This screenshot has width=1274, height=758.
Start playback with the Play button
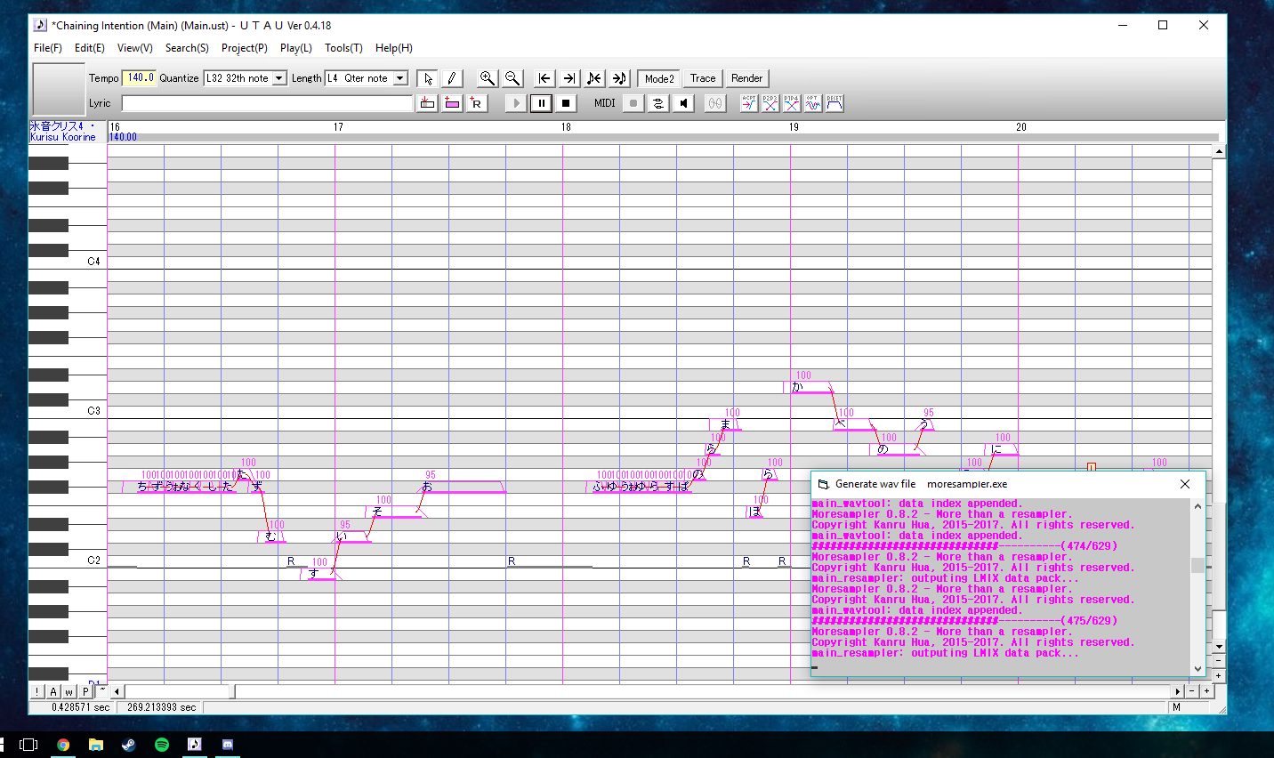click(x=516, y=103)
